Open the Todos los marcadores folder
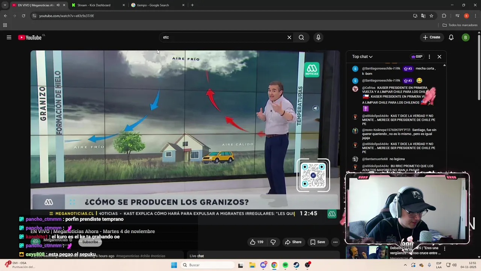 click(x=460, y=25)
